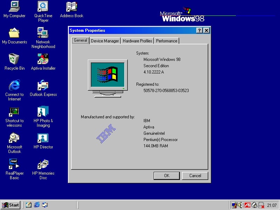Viewport: 280px width, 210px height.
Task: Click the System Properties title bar
Action: [x=132, y=30]
